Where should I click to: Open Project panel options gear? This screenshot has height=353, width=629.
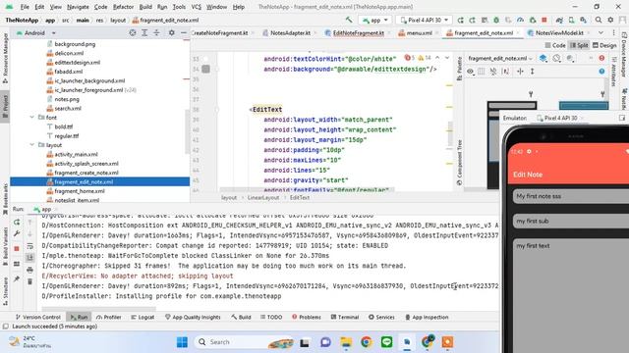171,32
